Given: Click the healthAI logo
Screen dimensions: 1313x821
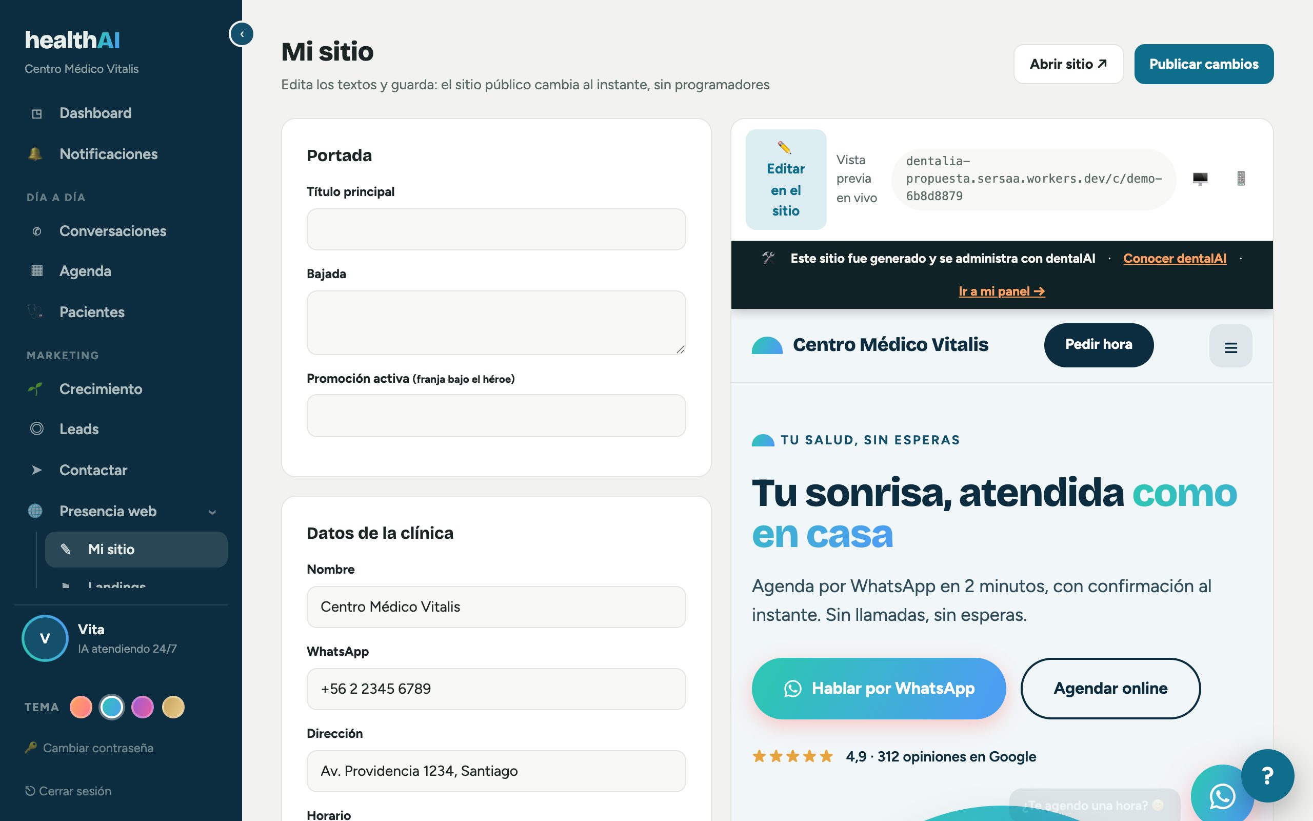Looking at the screenshot, I should [72, 40].
